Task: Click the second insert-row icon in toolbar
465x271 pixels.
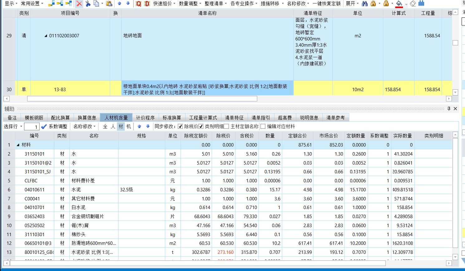Action: [x=60, y=3]
